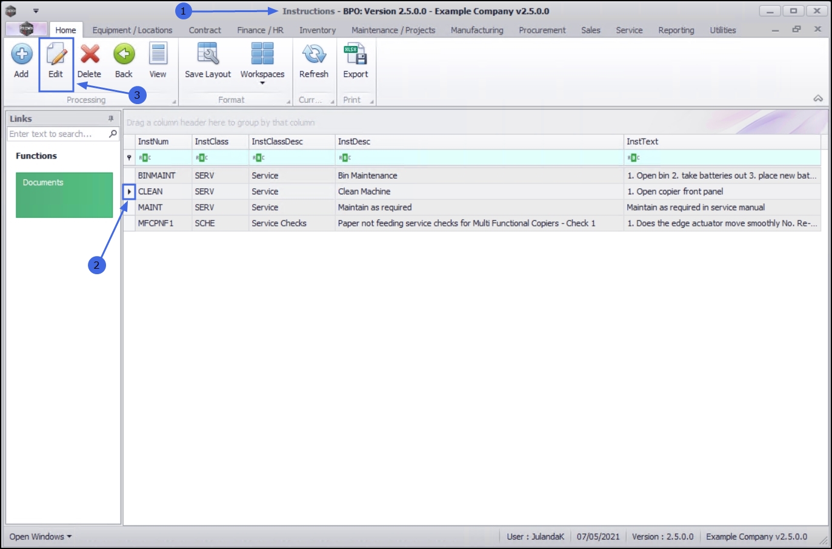The image size is (832, 549).
Task: Click the red Delete icon
Action: tap(90, 54)
